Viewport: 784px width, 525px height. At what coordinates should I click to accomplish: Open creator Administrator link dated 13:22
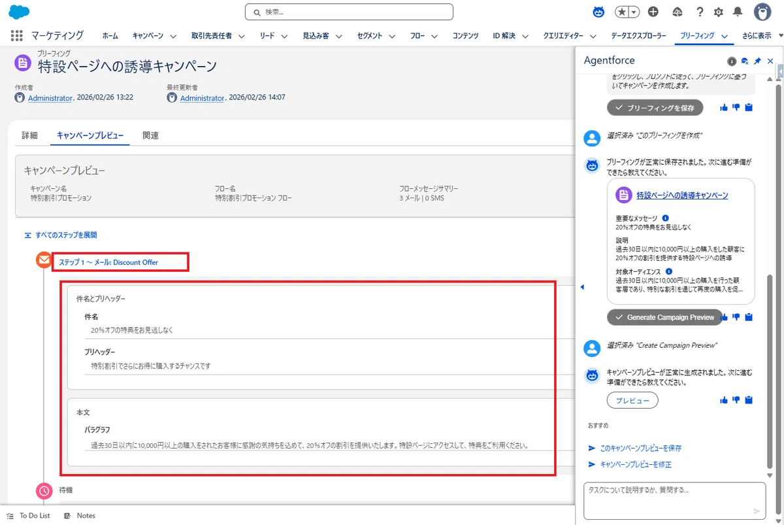(x=50, y=97)
